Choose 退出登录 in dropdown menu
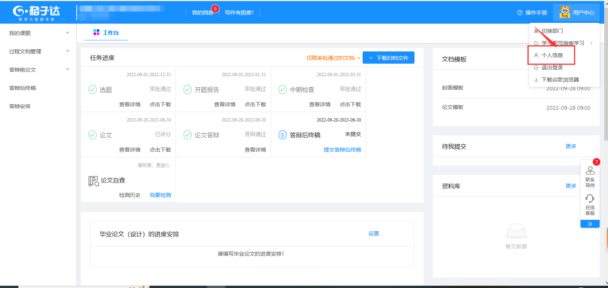This screenshot has width=608, height=288. pos(552,67)
